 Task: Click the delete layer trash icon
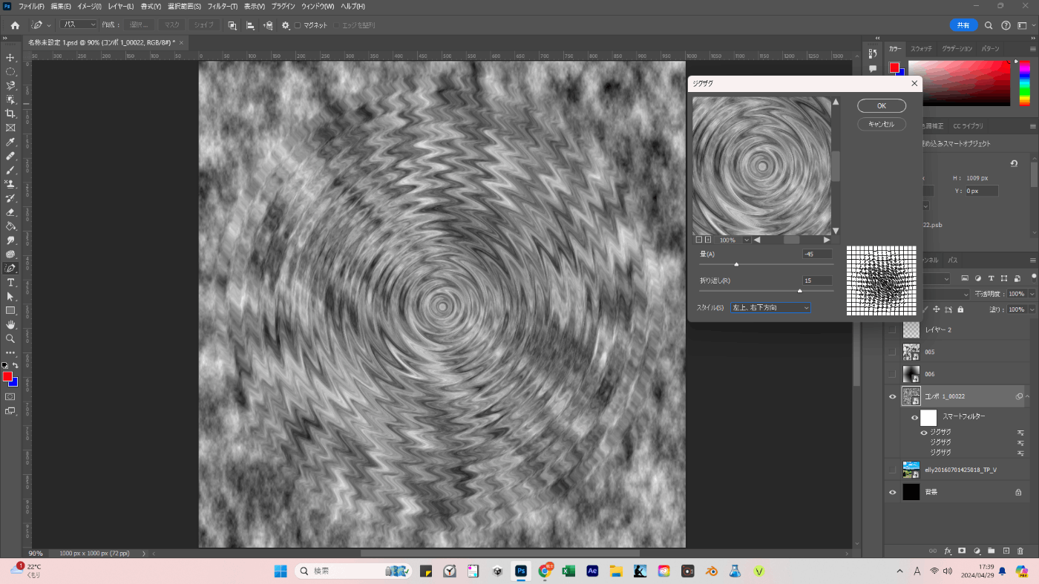pos(1020,551)
